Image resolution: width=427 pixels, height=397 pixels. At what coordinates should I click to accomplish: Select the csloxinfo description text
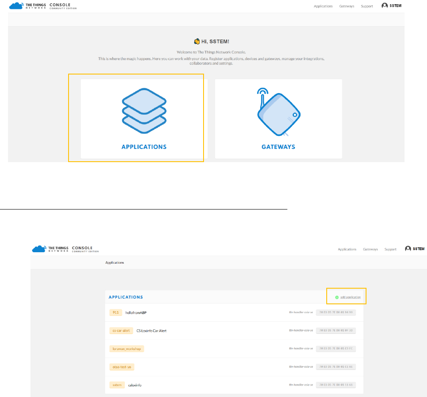[x=135, y=385]
